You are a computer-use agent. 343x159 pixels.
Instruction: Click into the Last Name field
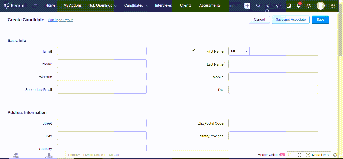(x=273, y=64)
